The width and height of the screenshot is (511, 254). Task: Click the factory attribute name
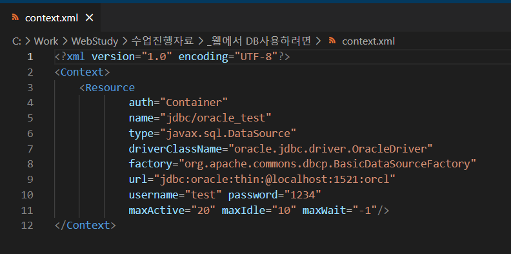150,164
